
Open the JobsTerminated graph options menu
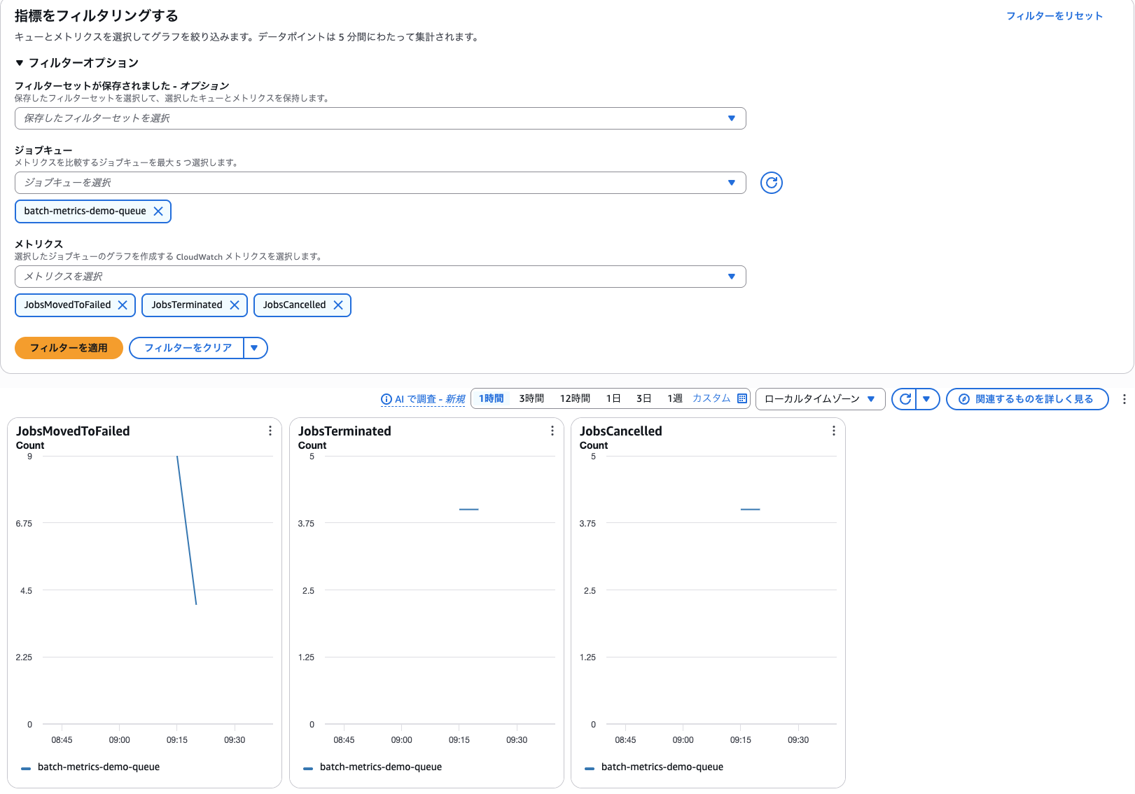click(552, 431)
